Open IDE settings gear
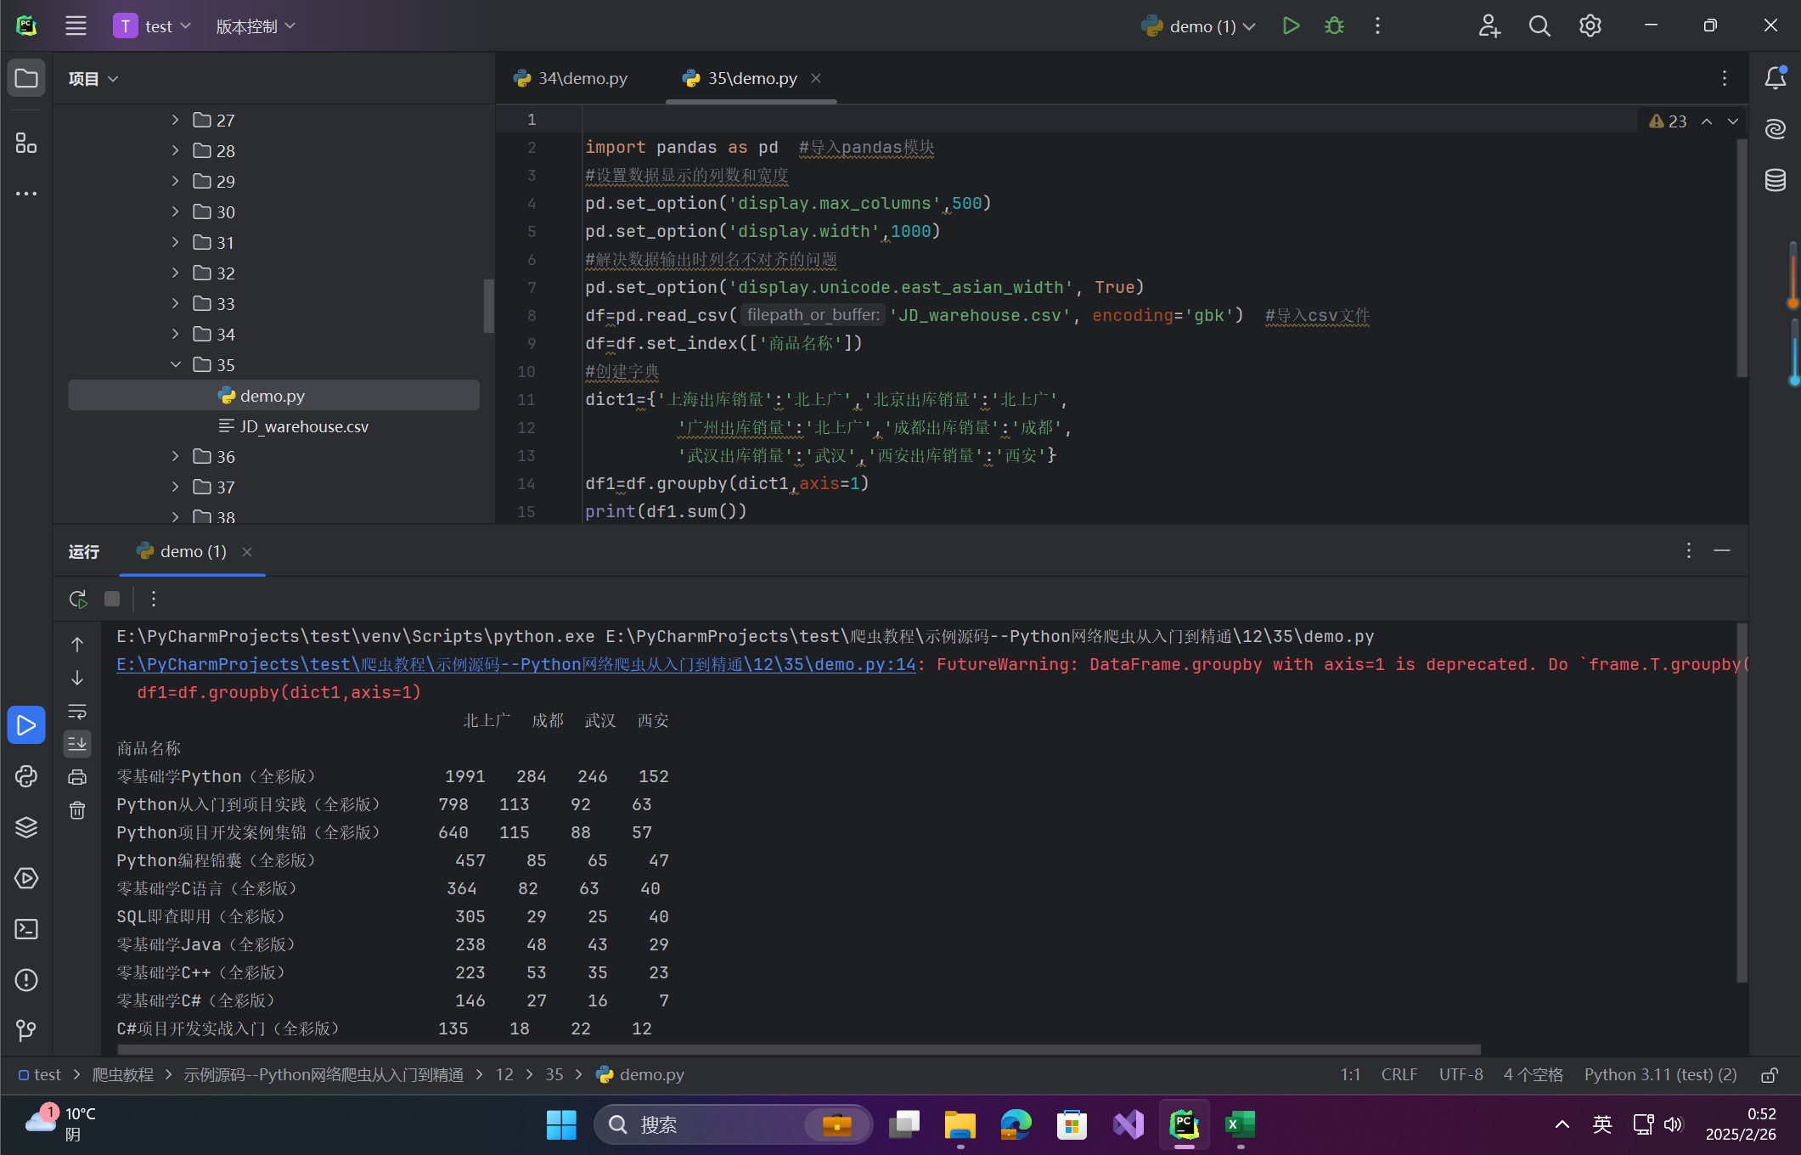The width and height of the screenshot is (1801, 1155). (x=1590, y=26)
